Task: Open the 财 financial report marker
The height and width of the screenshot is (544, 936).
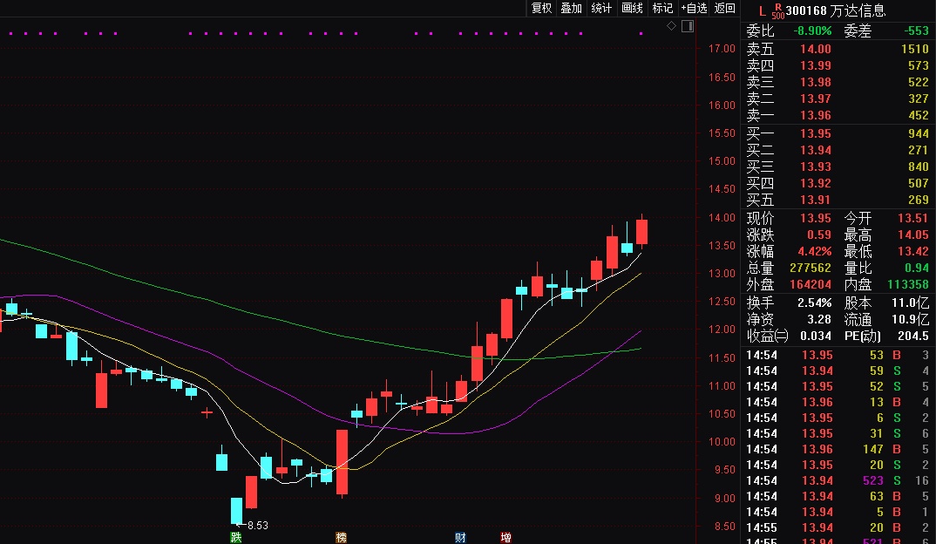Action: click(x=459, y=537)
